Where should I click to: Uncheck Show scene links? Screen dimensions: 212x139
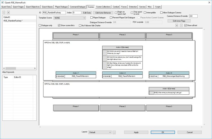pyautogui.click(x=59, y=25)
